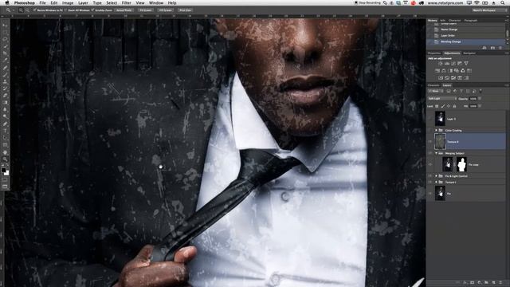Open Spotlight search in macOS menu bar

click(503, 2)
